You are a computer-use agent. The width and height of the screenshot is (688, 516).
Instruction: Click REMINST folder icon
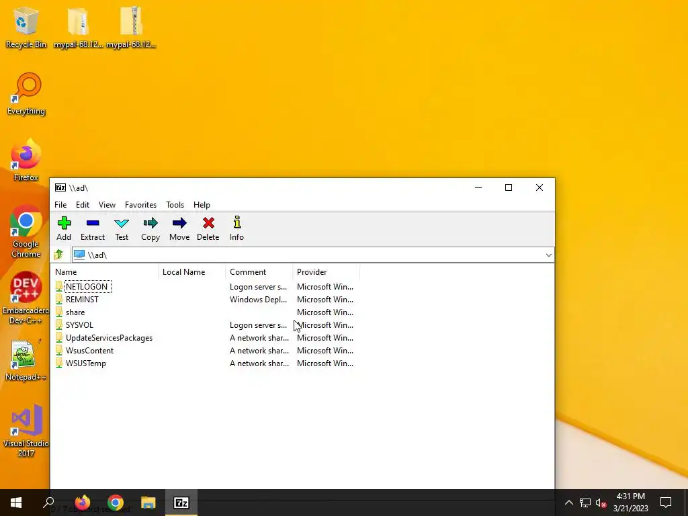click(59, 300)
